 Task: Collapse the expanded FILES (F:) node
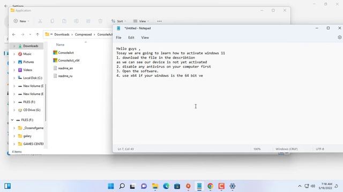(x=12, y=120)
